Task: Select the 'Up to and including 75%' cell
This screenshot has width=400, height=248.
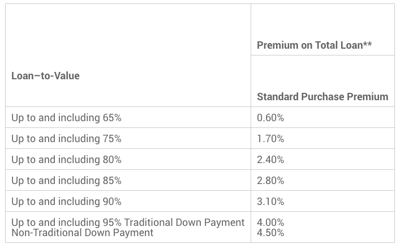Action: [66, 139]
